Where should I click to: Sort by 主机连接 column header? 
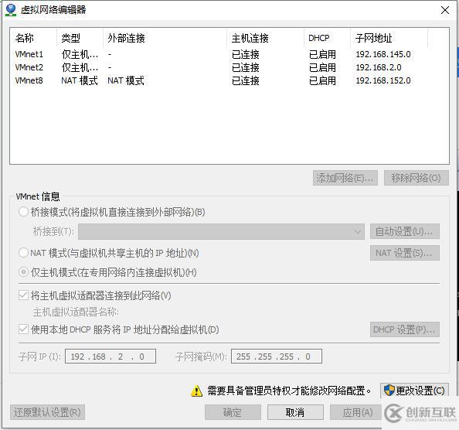(266, 38)
